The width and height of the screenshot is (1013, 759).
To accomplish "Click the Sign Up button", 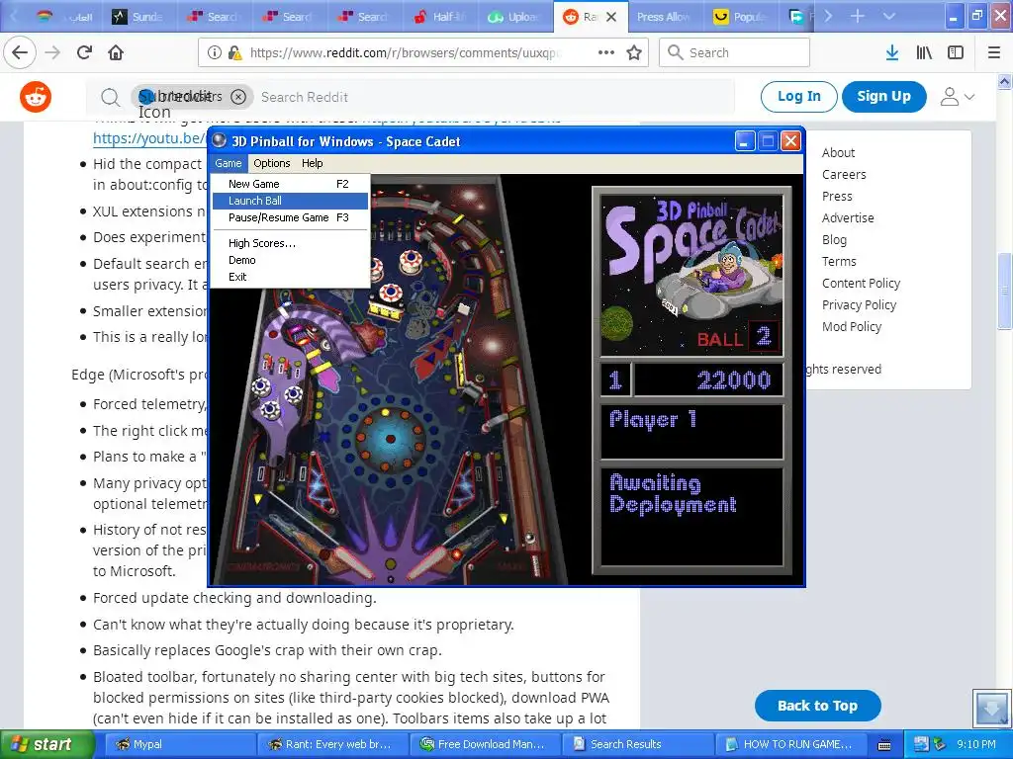I will click(x=883, y=97).
